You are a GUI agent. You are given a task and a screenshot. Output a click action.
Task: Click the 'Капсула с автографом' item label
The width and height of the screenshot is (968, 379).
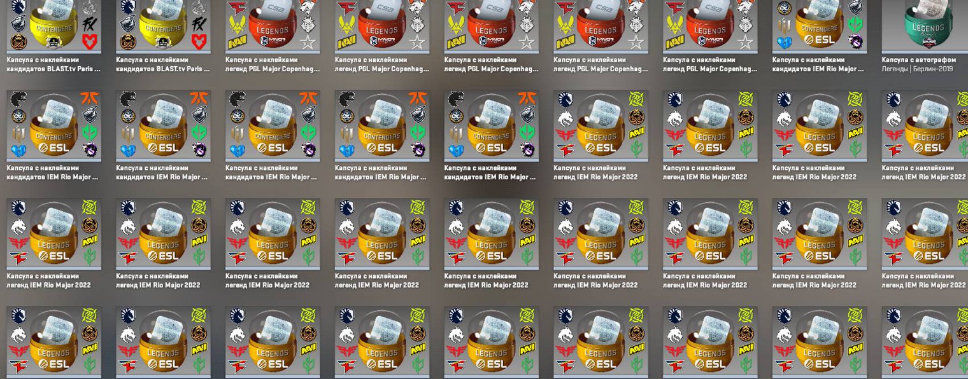[920, 60]
